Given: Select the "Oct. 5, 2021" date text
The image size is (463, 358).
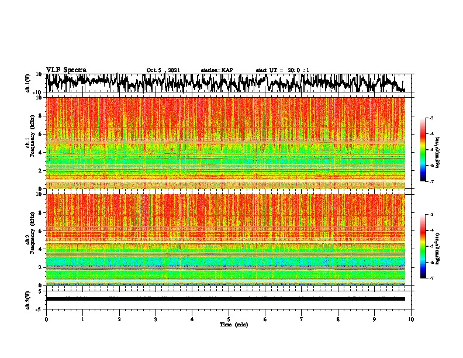Looking at the screenshot, I should point(163,70).
